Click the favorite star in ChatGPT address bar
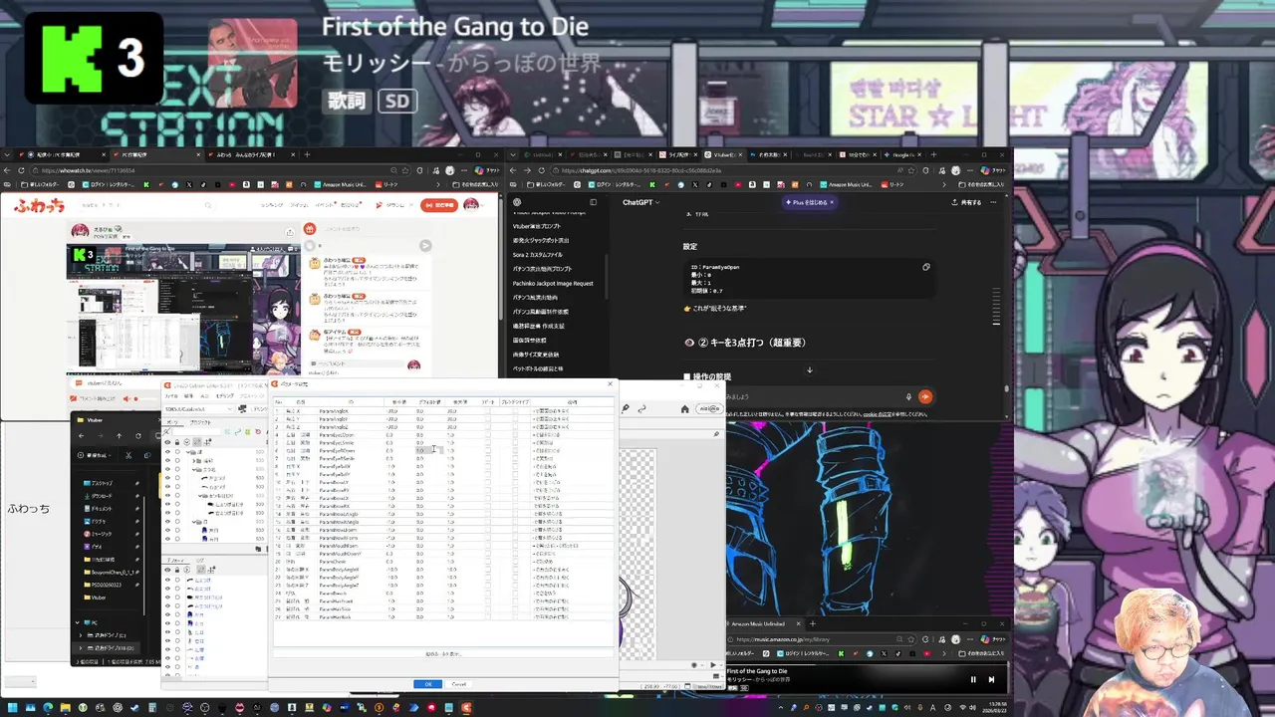Viewport: 1275px width, 717px height. tap(911, 170)
